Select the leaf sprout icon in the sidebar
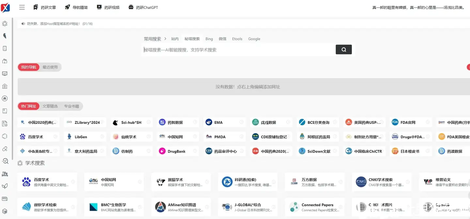This screenshot has width=470, height=219. coord(5,186)
